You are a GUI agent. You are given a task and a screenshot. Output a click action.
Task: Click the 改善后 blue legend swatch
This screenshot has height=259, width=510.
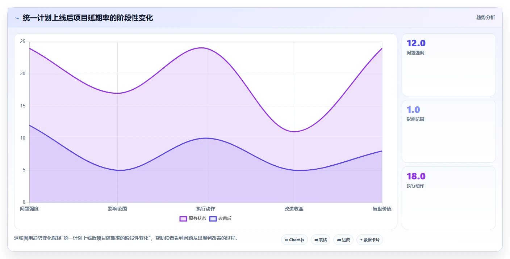213,218
